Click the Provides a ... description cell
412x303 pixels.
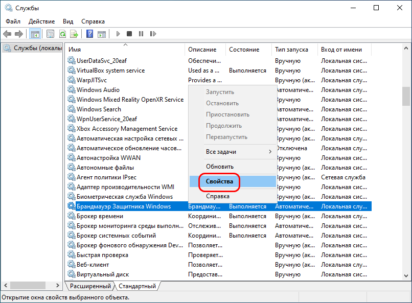click(205, 80)
